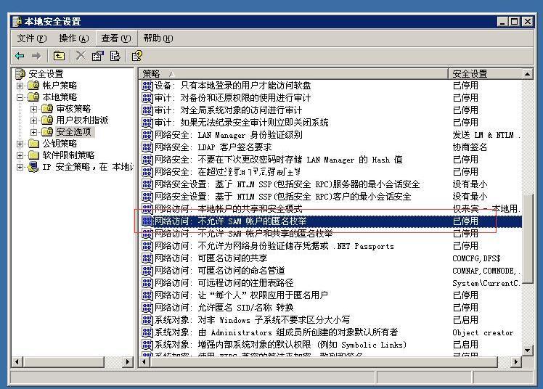Select the 安全设置 root node icon

pos(21,74)
